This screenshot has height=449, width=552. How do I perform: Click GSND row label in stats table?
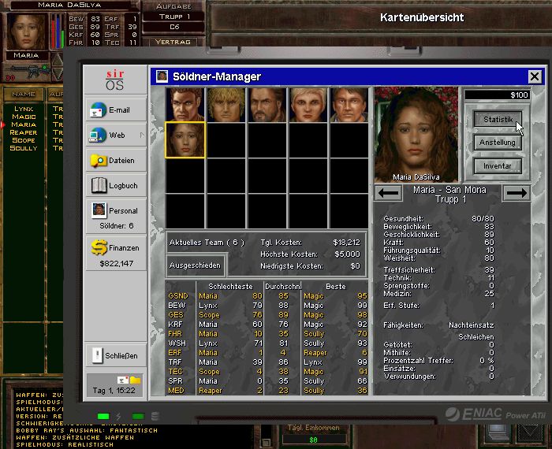[x=178, y=296]
